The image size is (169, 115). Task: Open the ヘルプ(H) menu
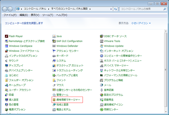(x=62, y=15)
